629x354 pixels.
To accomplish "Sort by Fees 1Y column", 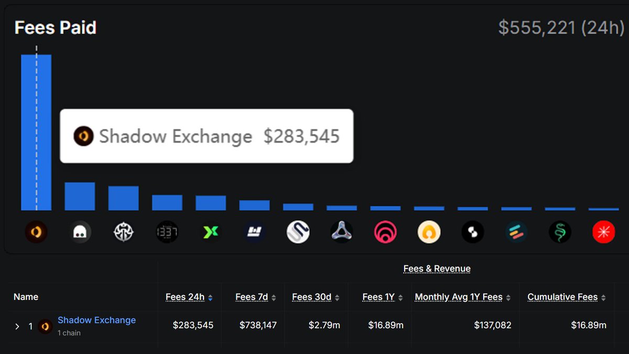I will [x=383, y=297].
